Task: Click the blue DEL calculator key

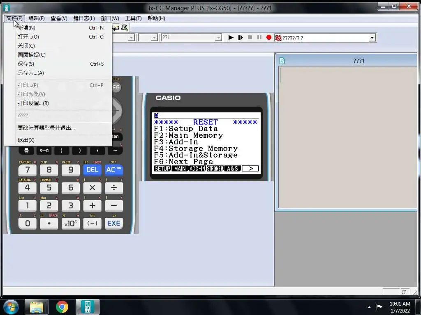Action: 92,170
